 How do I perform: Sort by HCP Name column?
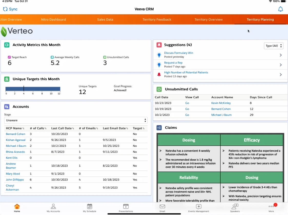point(15,128)
